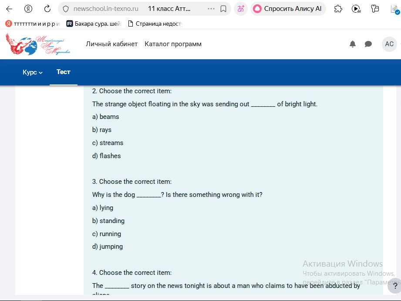Click the browser back arrow
This screenshot has height=301, width=401.
pyautogui.click(x=9, y=9)
